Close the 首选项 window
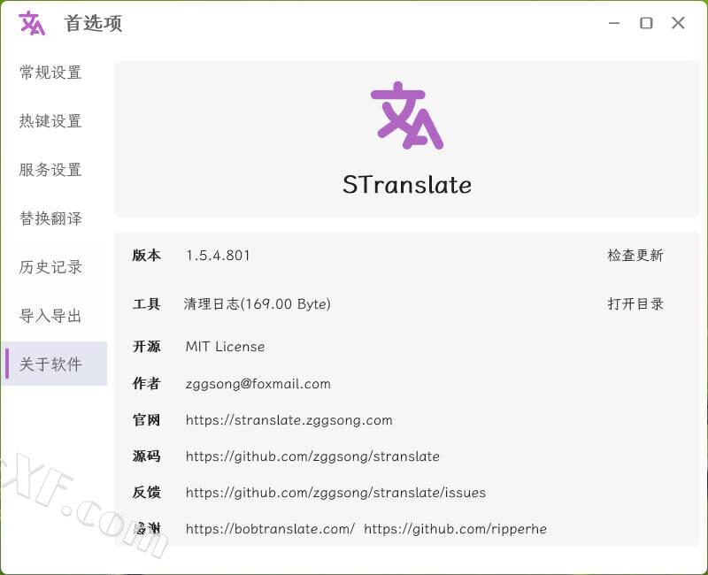Viewport: 708px width, 575px height. coord(678,23)
